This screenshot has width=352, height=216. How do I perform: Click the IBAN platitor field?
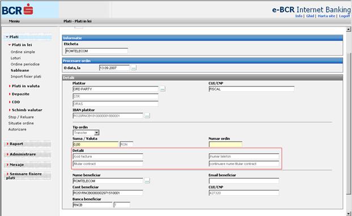click(x=108, y=116)
